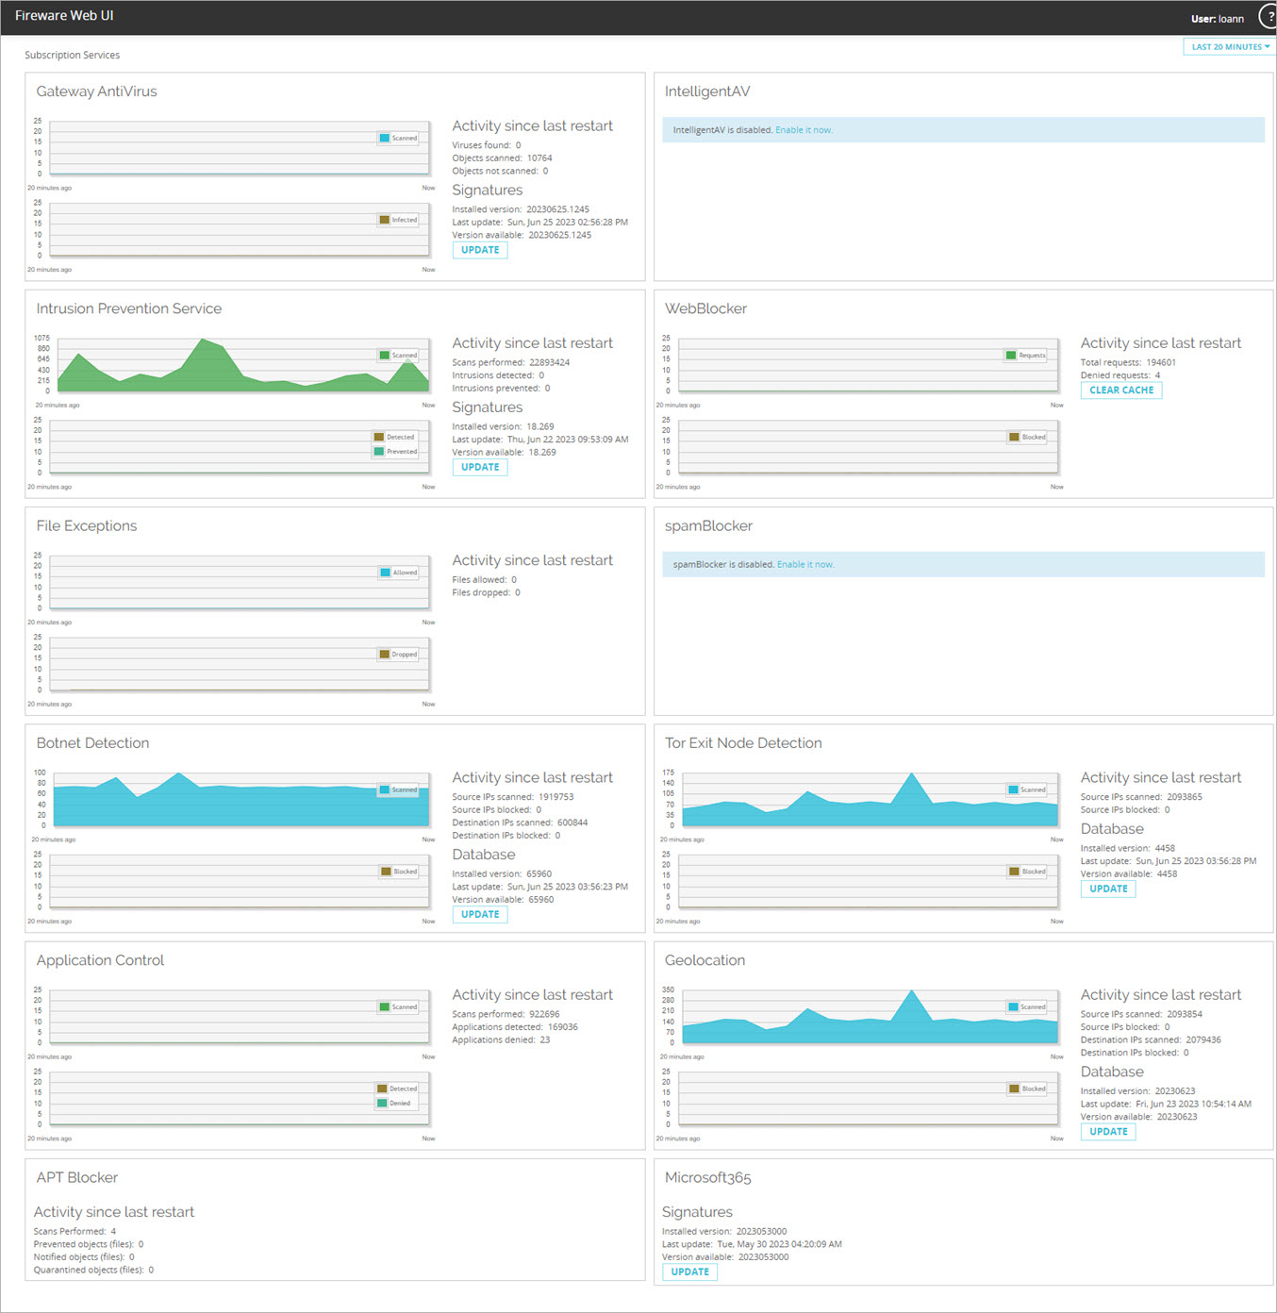The width and height of the screenshot is (1277, 1313).
Task: Update the Geolocation database
Action: click(x=1107, y=1132)
